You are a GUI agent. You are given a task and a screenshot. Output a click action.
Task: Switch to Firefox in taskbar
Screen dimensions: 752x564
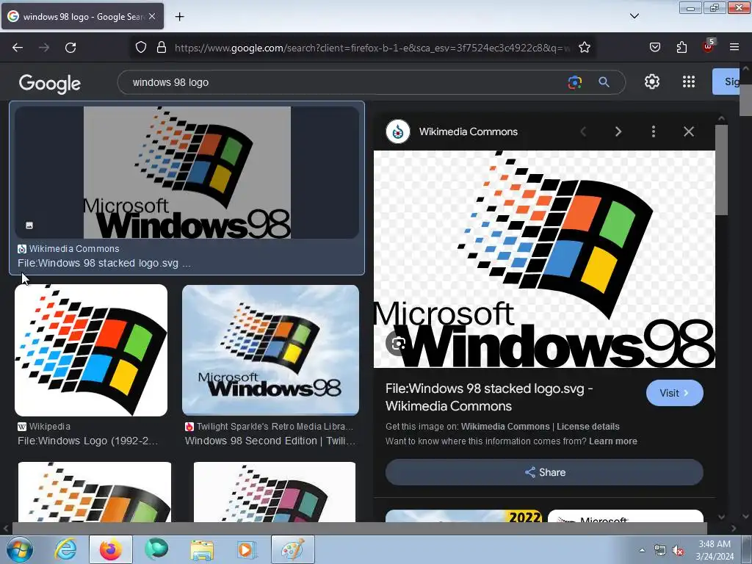coord(111,549)
